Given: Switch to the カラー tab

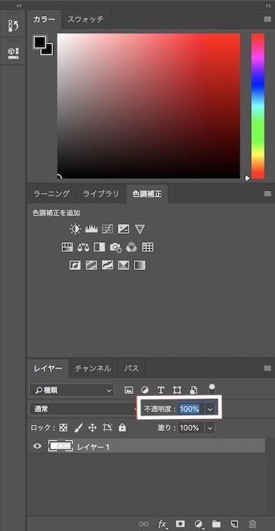Looking at the screenshot, I should coord(44,20).
